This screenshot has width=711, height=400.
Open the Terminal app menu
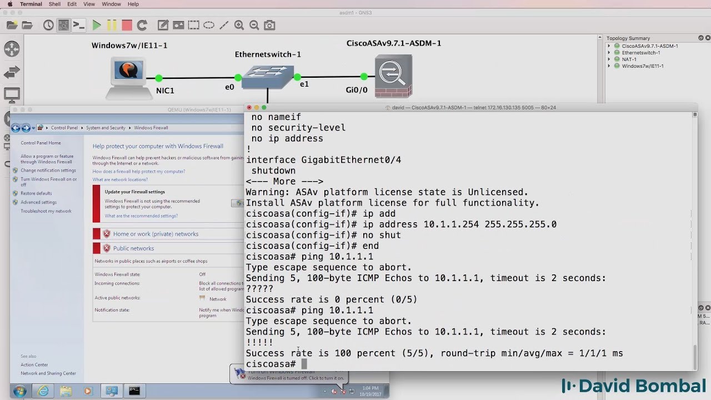point(31,4)
